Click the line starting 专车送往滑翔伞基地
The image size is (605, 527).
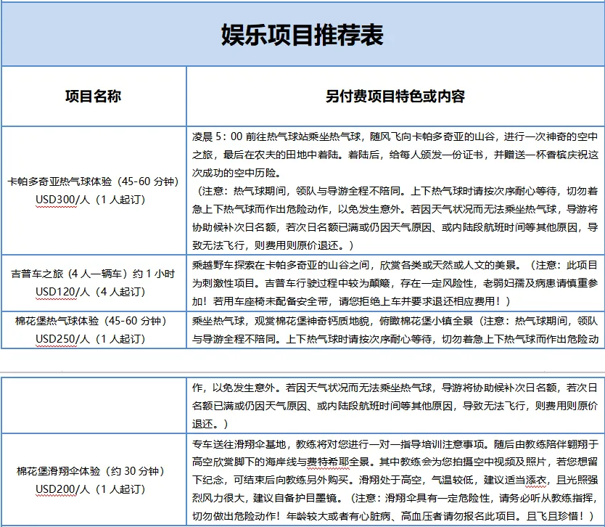pyautogui.click(x=395, y=444)
